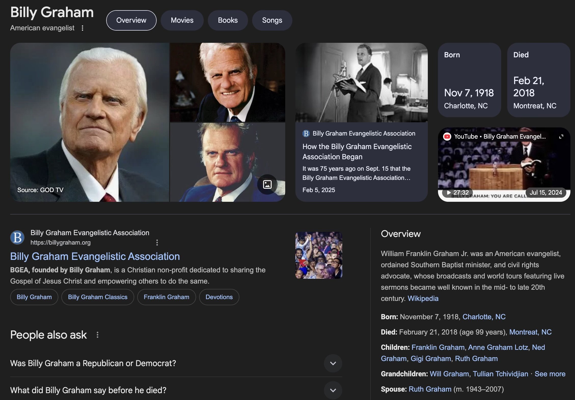
Task: Click the Died Feb 21, 2018 card
Action: pos(539,80)
